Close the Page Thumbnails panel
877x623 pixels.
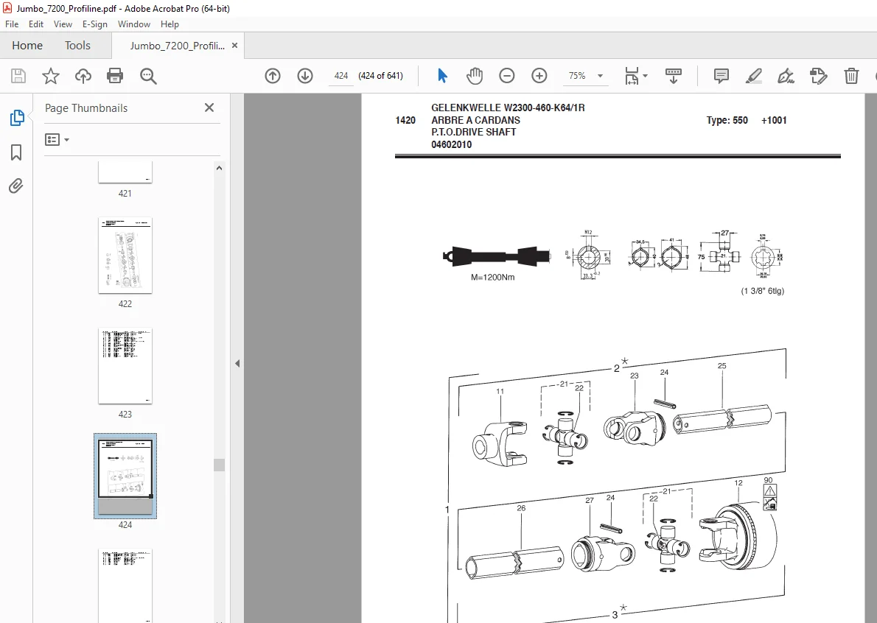pyautogui.click(x=209, y=108)
